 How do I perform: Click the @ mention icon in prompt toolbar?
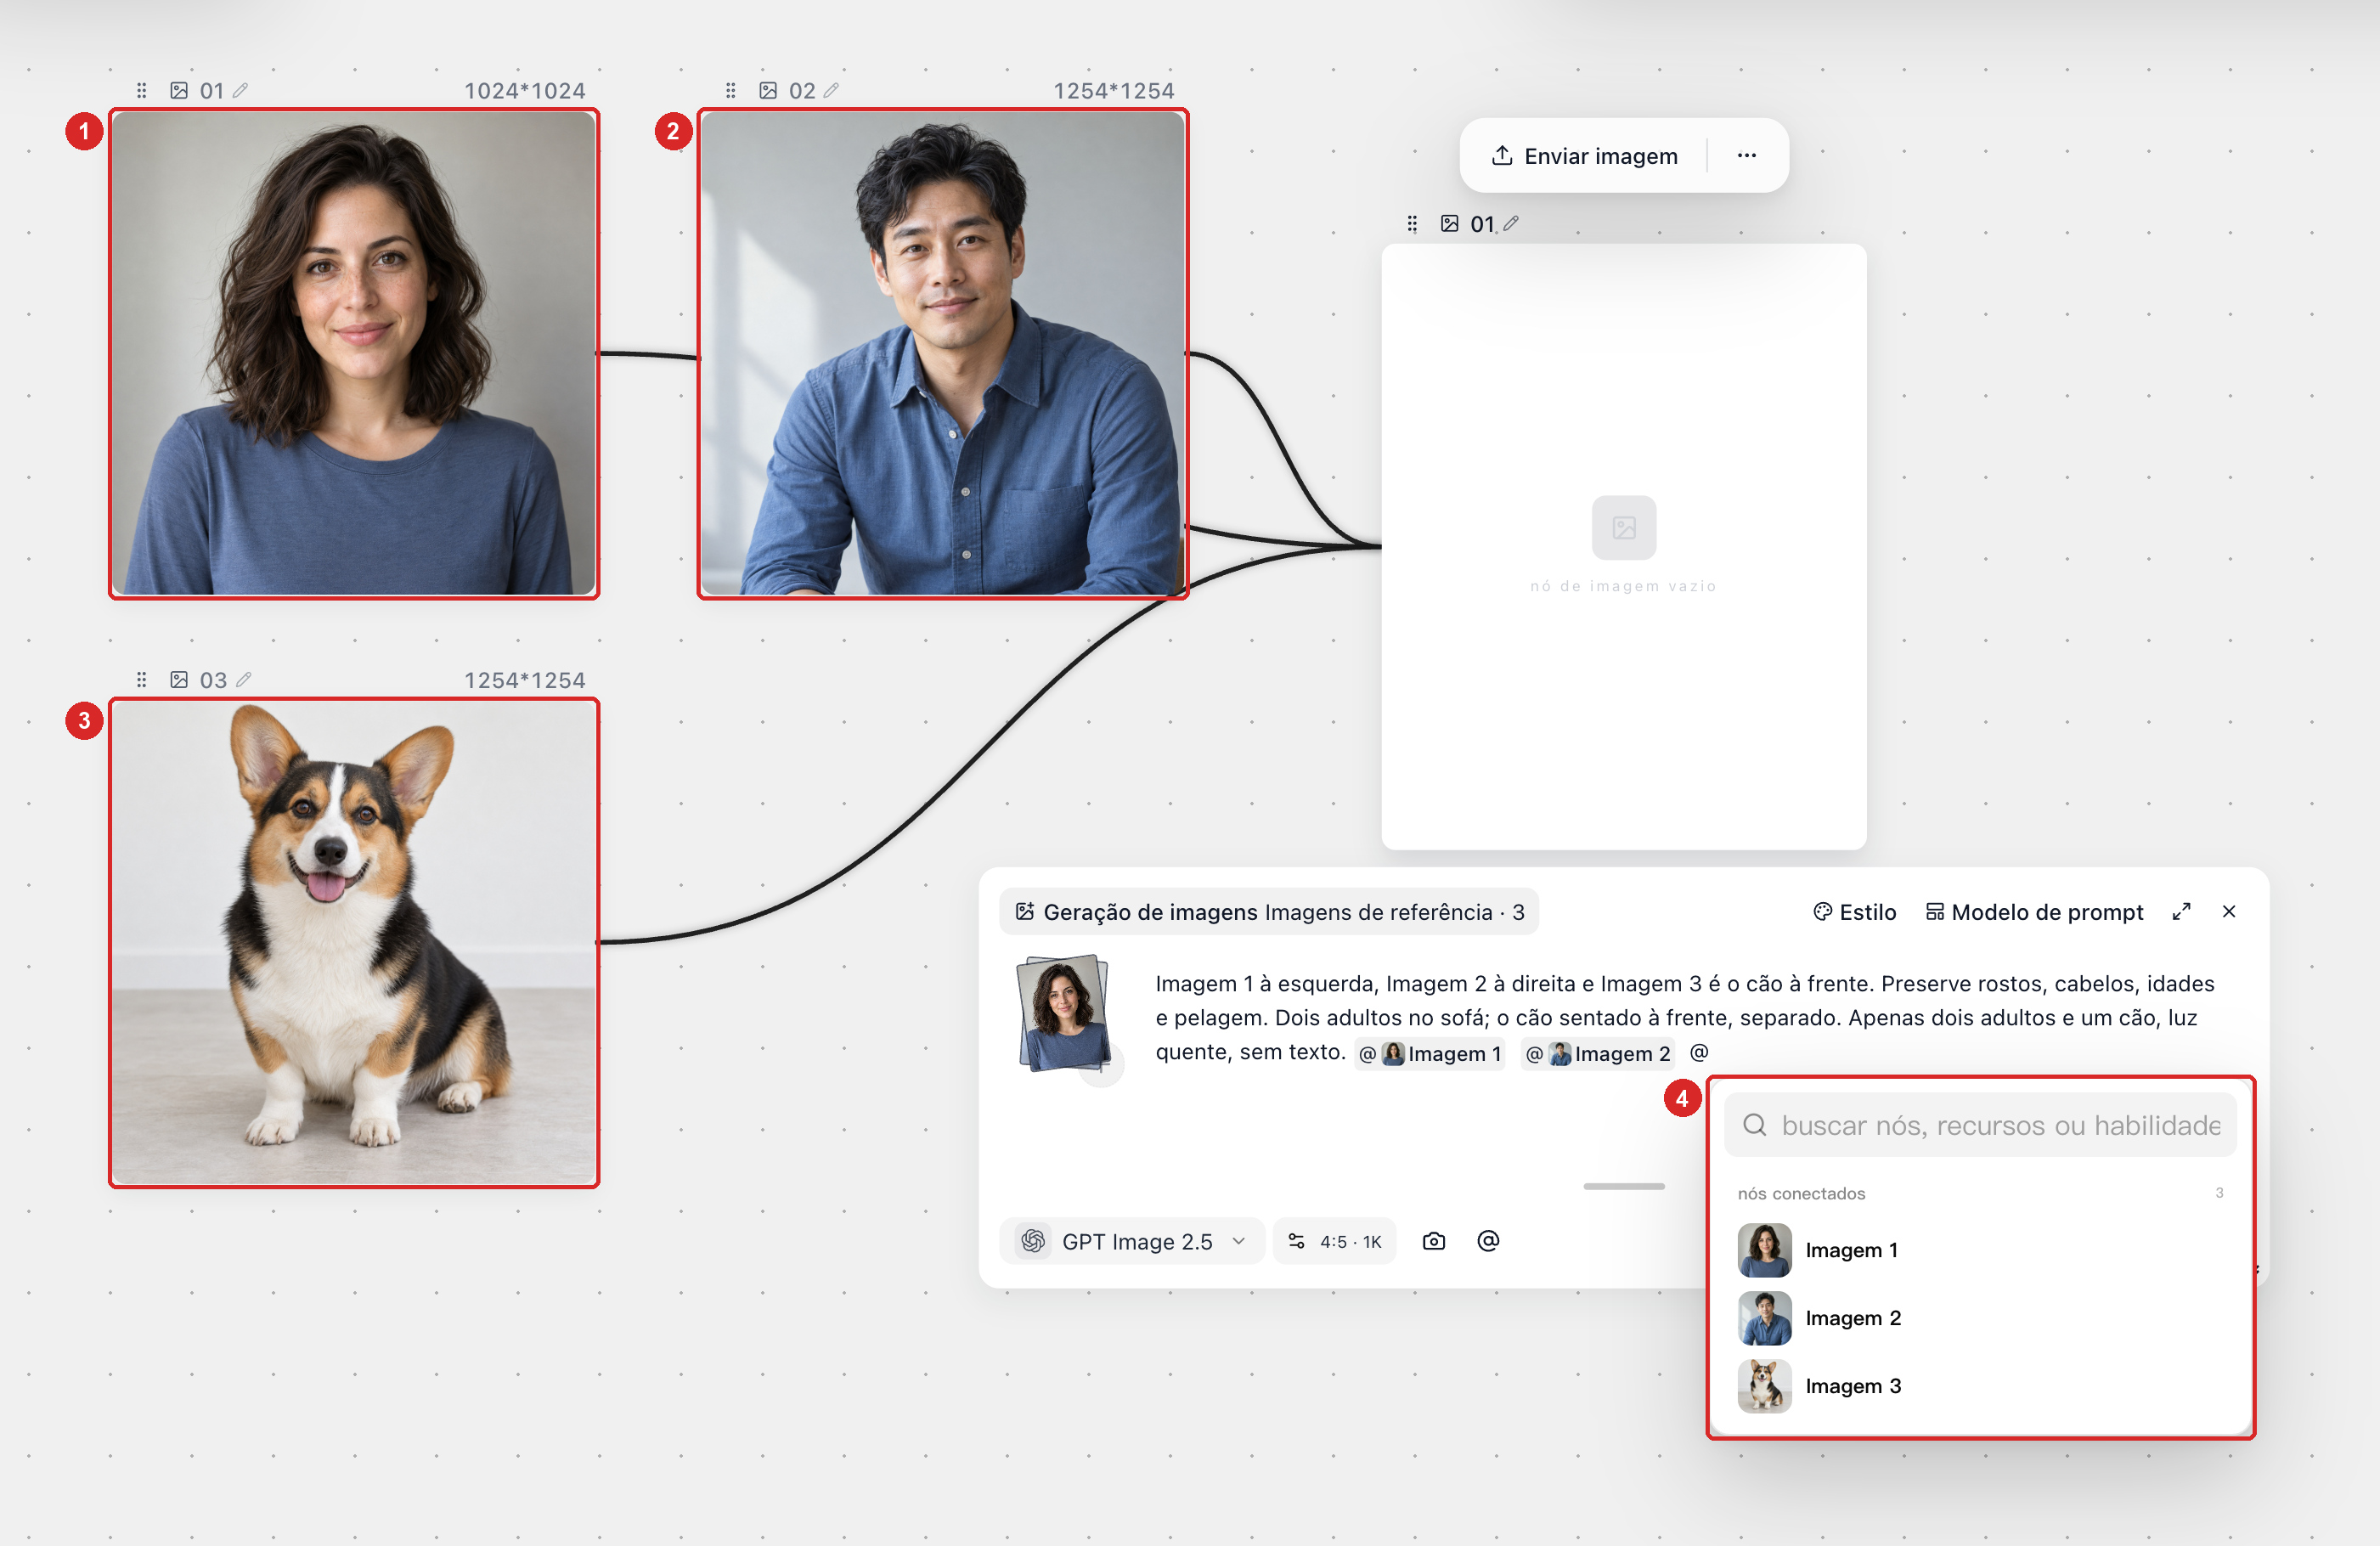pyautogui.click(x=1488, y=1241)
